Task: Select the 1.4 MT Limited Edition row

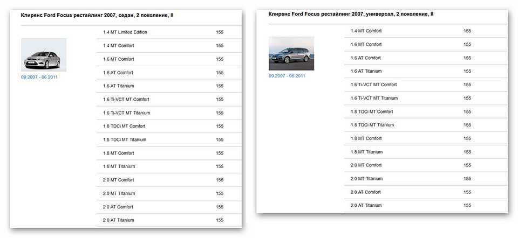Action: (x=125, y=32)
